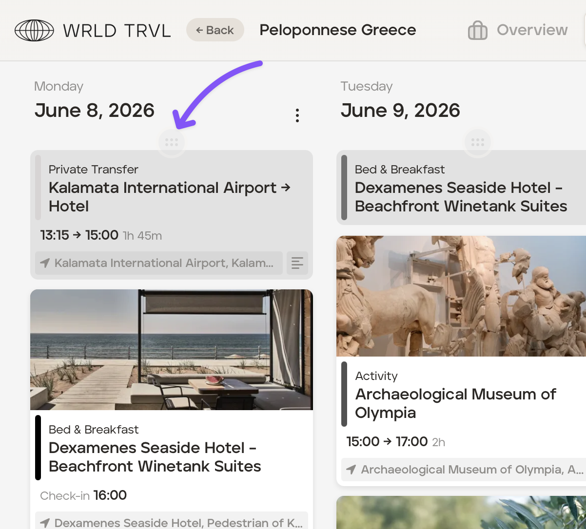Click the Dexamenes beachfront hotel photo
586x529 pixels.
pyautogui.click(x=171, y=349)
